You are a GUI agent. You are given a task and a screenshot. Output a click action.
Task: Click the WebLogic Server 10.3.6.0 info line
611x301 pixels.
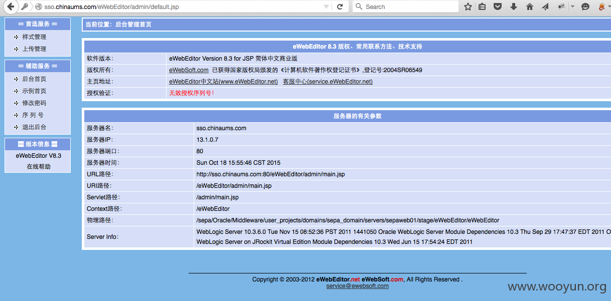tap(403, 232)
